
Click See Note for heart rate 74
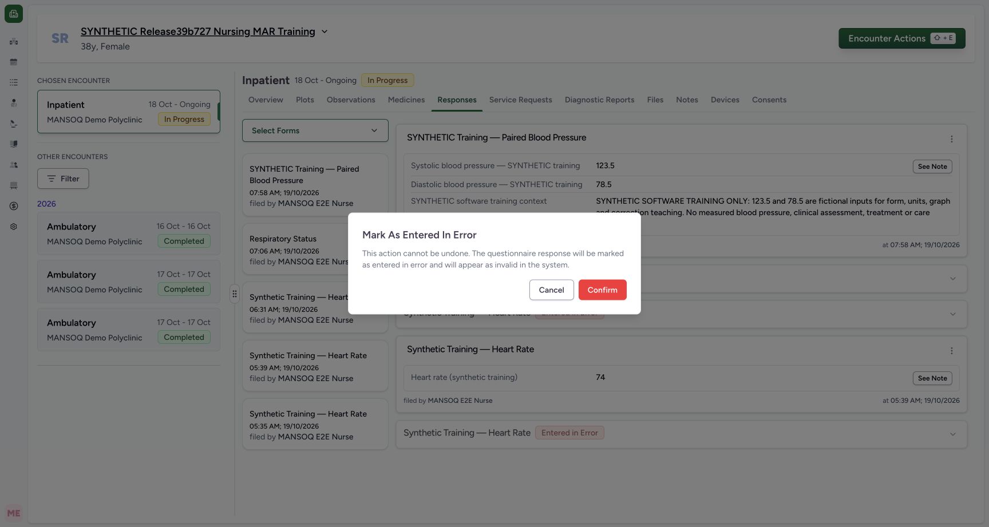tap(932, 378)
